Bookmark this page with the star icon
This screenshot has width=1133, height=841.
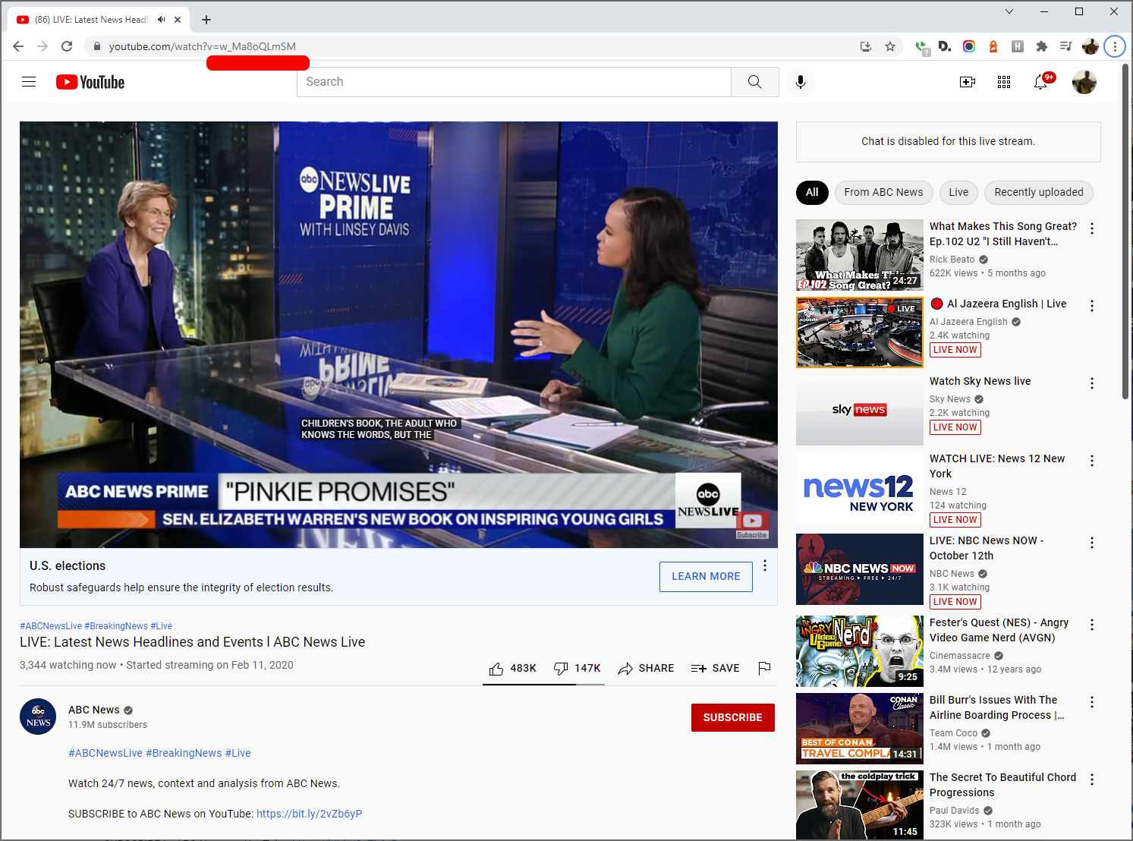[889, 46]
